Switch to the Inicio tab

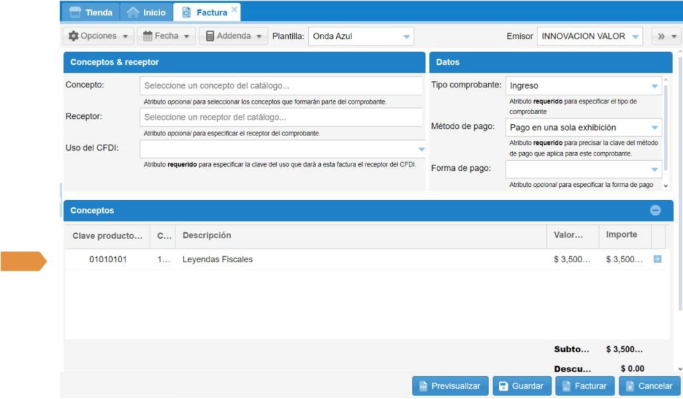(146, 12)
